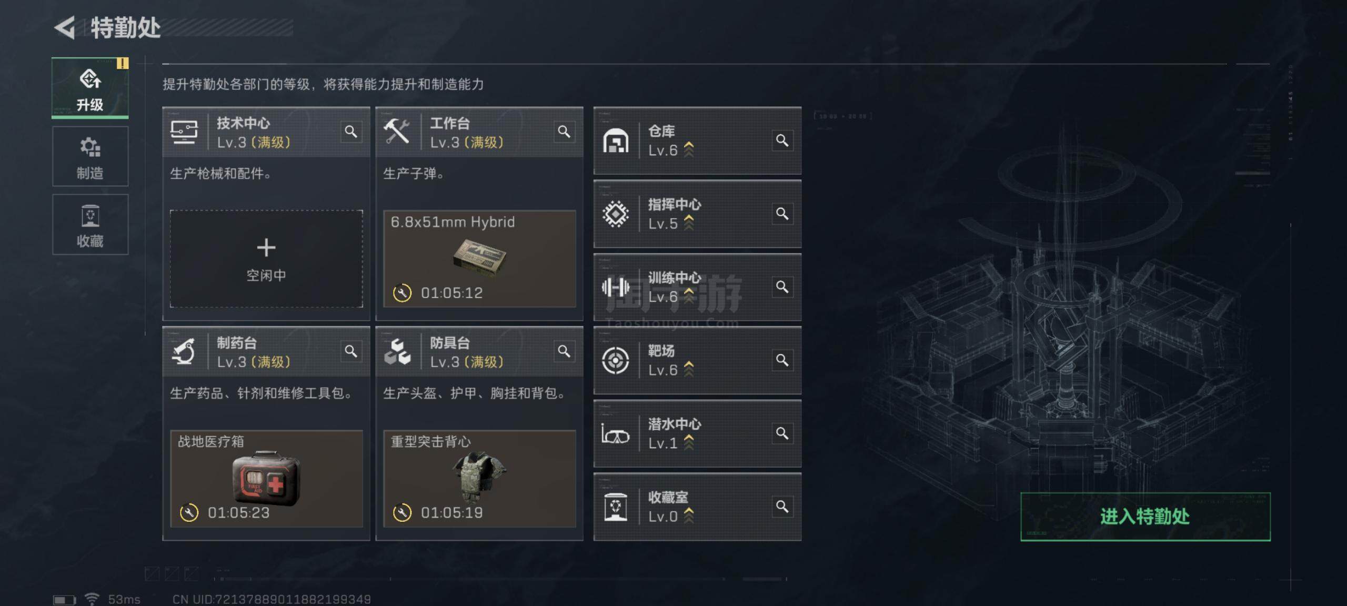Open the 重型突击背心 production card
The height and width of the screenshot is (606, 1347).
(x=479, y=479)
